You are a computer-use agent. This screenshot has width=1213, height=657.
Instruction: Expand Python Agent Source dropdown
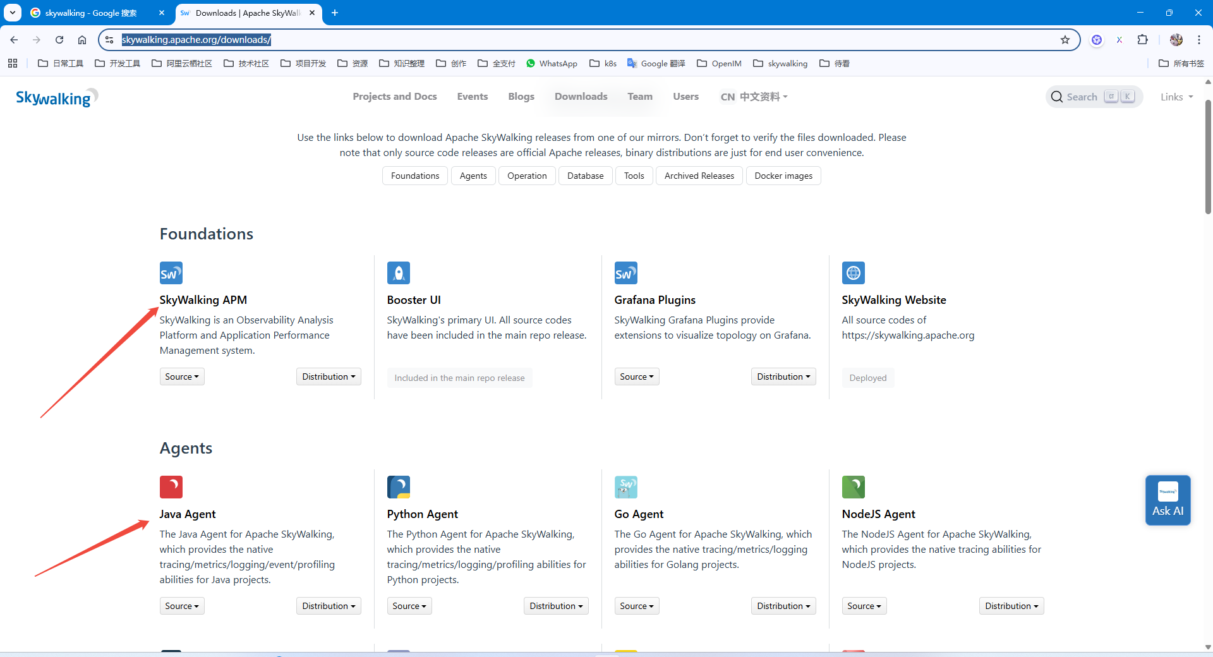[x=409, y=606]
